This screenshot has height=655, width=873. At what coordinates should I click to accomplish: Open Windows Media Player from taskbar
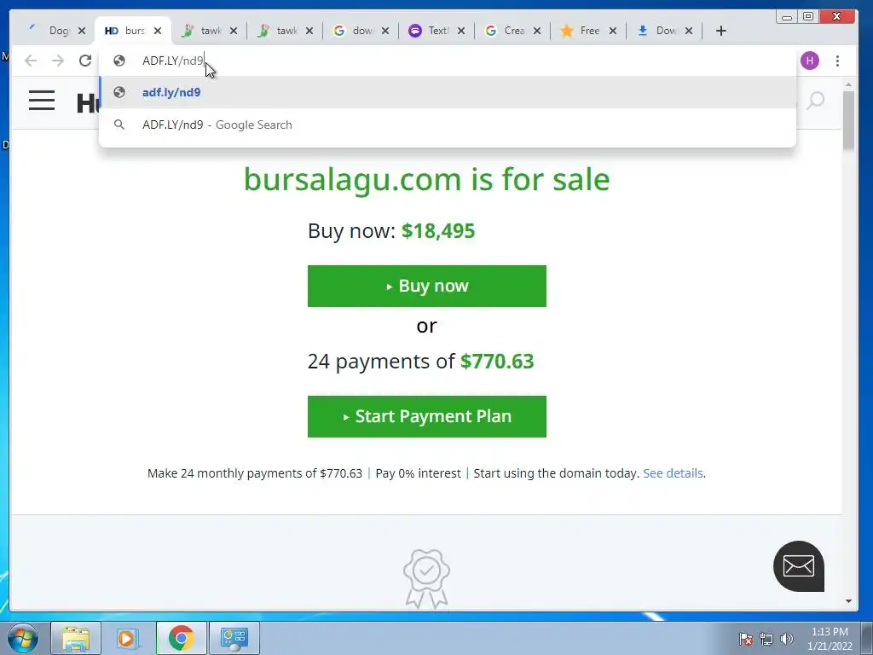pyautogui.click(x=128, y=638)
